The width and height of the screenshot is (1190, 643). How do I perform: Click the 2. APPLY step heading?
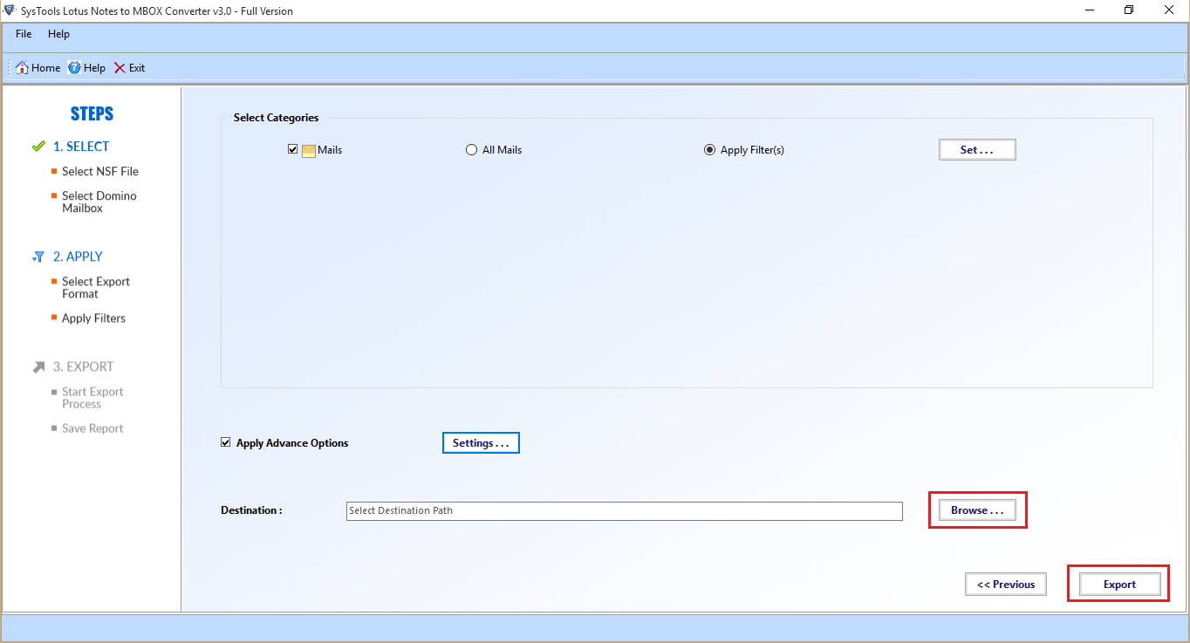(78, 257)
